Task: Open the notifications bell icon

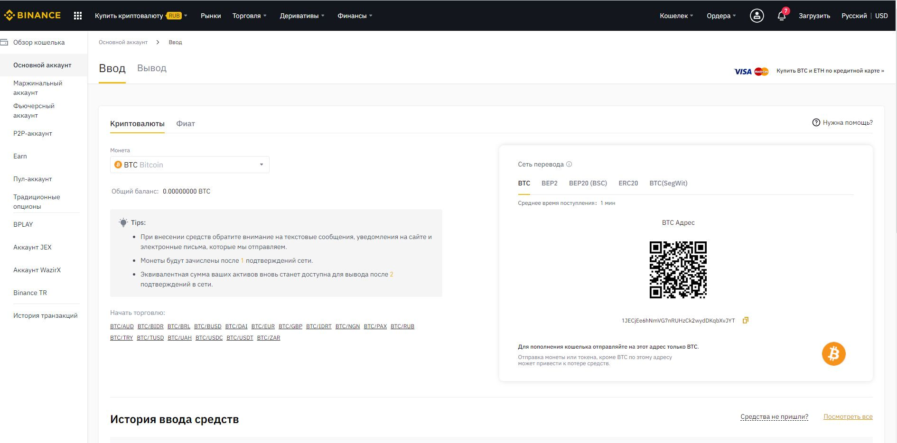Action: tap(782, 16)
